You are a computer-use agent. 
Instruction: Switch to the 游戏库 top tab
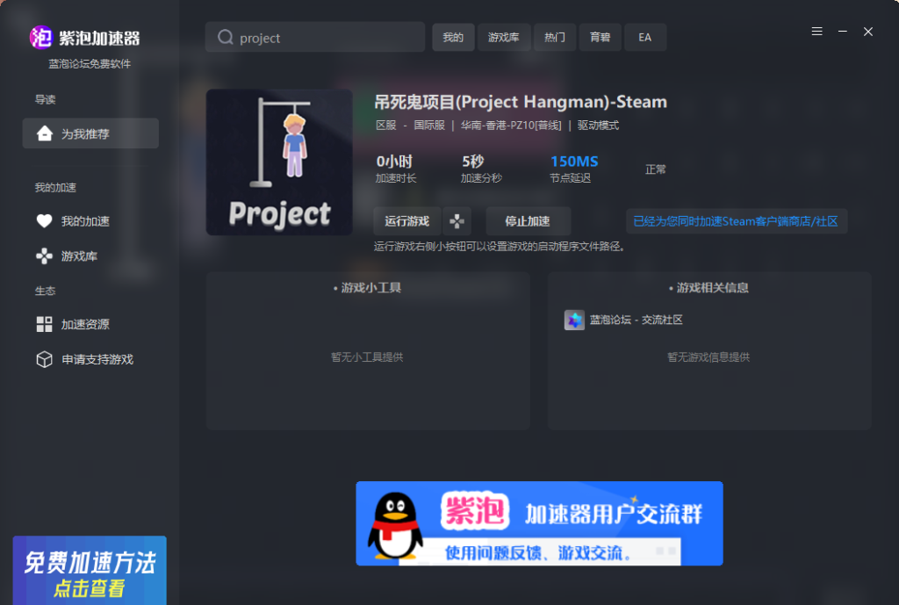pos(503,37)
